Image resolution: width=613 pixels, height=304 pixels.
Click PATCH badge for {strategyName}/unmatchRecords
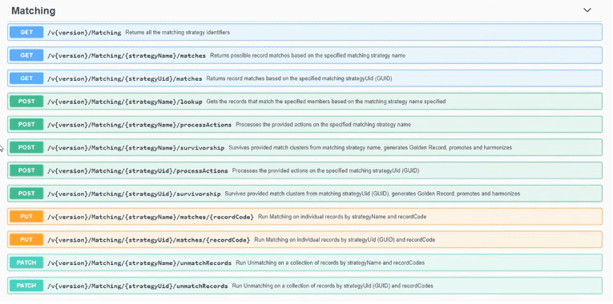(26, 262)
